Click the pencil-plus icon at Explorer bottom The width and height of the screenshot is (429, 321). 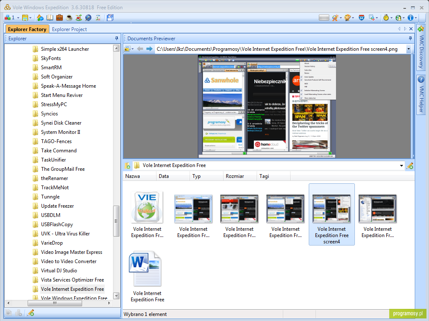point(31,313)
